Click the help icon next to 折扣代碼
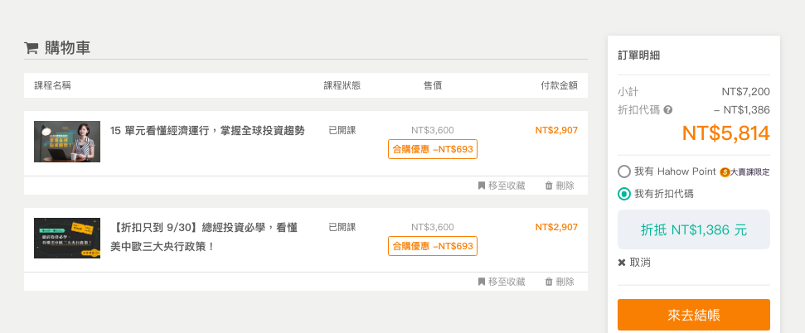The height and width of the screenshot is (333, 805). (x=668, y=110)
